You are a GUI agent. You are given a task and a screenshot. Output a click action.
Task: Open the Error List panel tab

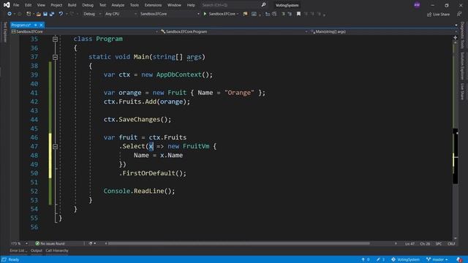click(x=18, y=251)
